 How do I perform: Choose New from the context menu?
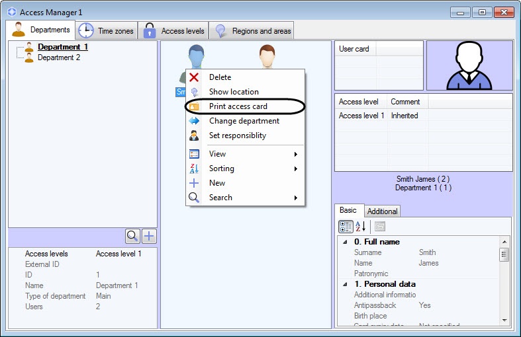245,183
